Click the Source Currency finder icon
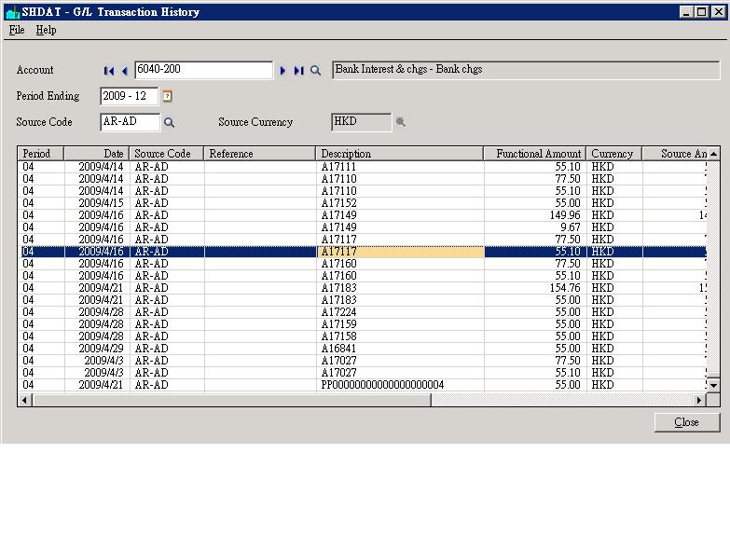 [401, 122]
